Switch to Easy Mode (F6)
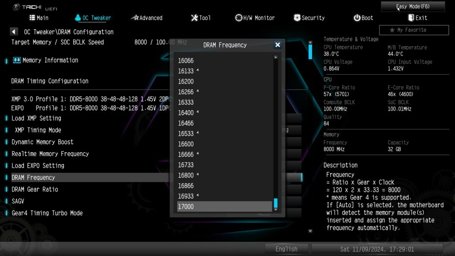The width and height of the screenshot is (455, 256). pos(413,7)
